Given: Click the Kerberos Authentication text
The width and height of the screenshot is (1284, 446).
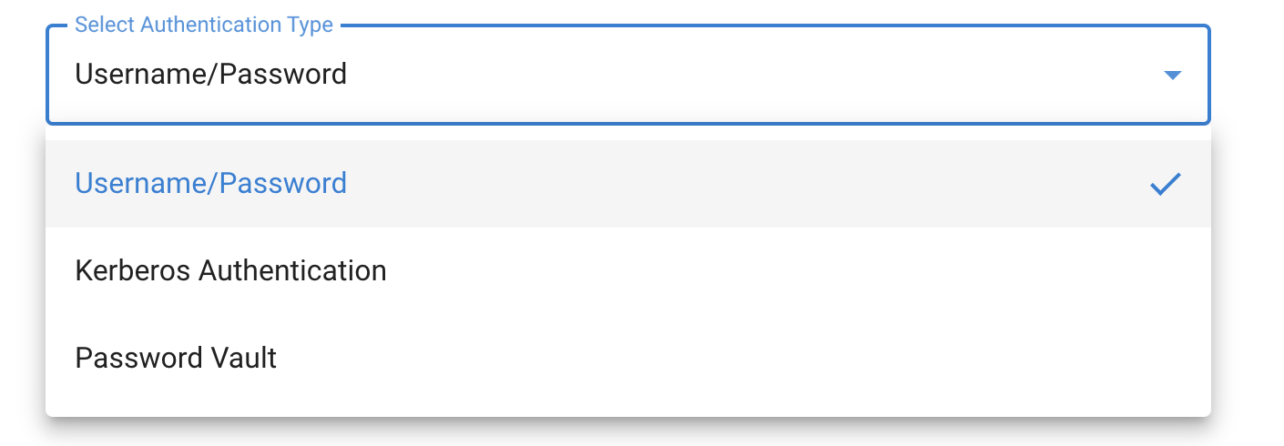Looking at the screenshot, I should click(230, 271).
